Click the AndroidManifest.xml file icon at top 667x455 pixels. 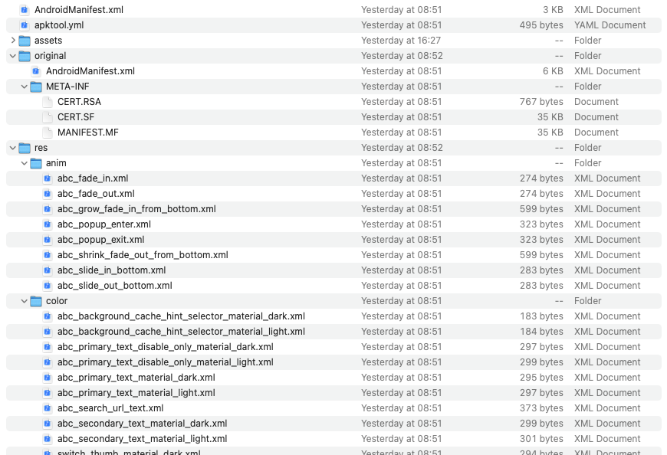(x=25, y=10)
